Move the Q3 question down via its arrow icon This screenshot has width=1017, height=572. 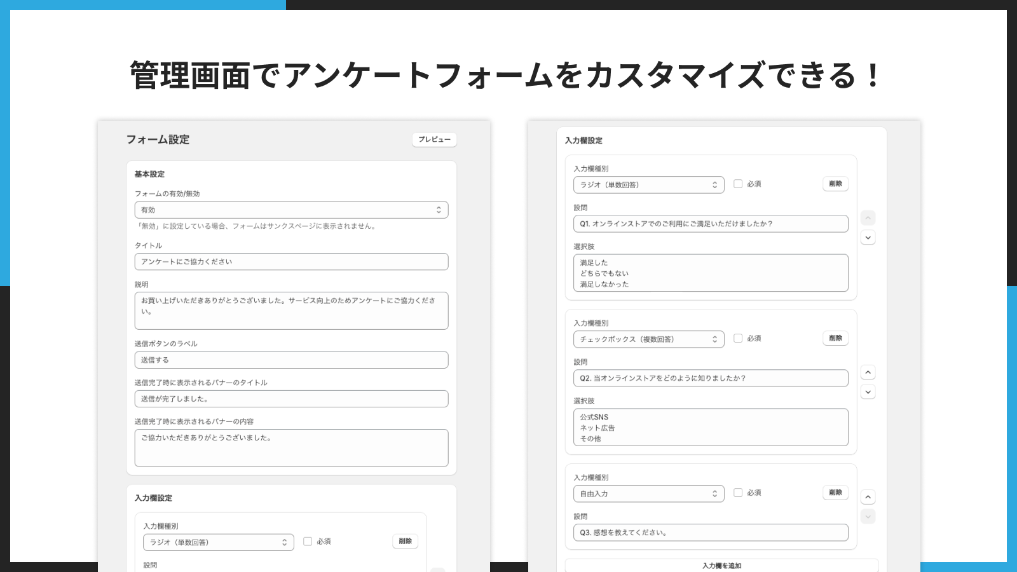pos(868,516)
